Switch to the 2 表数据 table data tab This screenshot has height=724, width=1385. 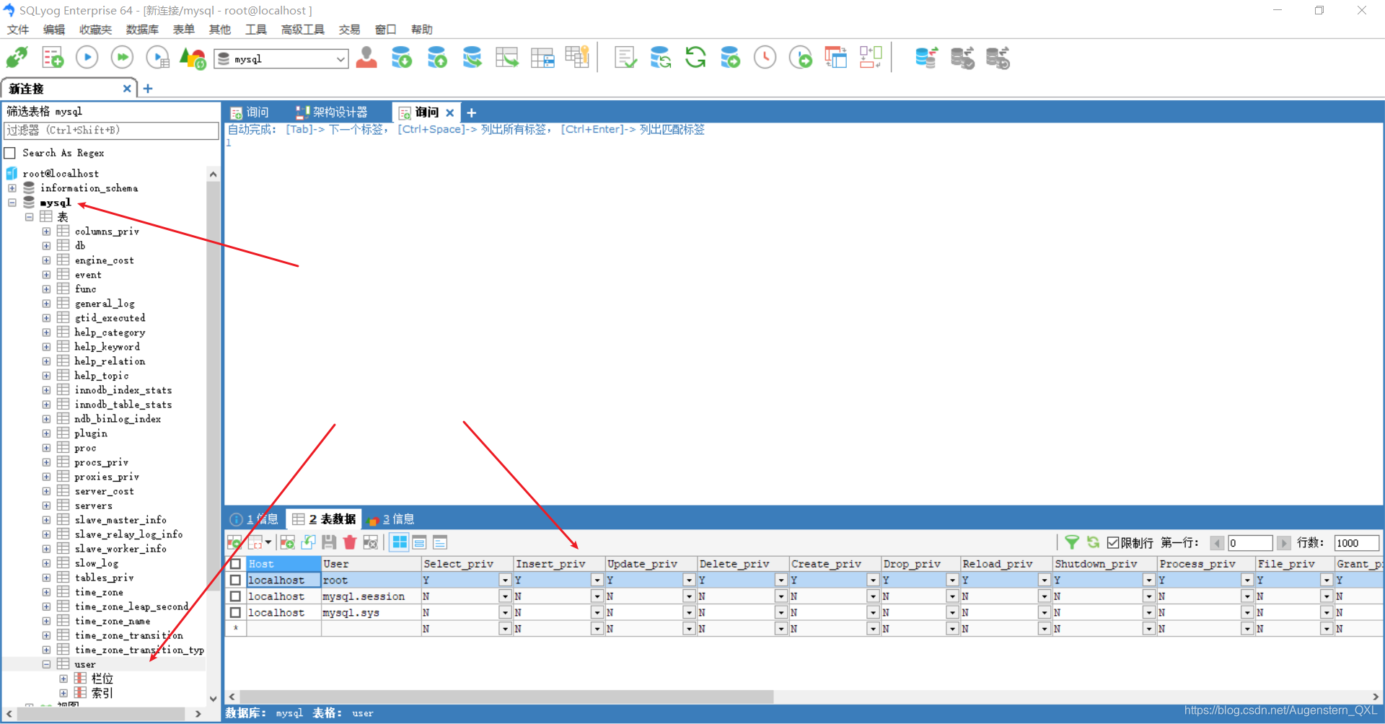(x=325, y=519)
